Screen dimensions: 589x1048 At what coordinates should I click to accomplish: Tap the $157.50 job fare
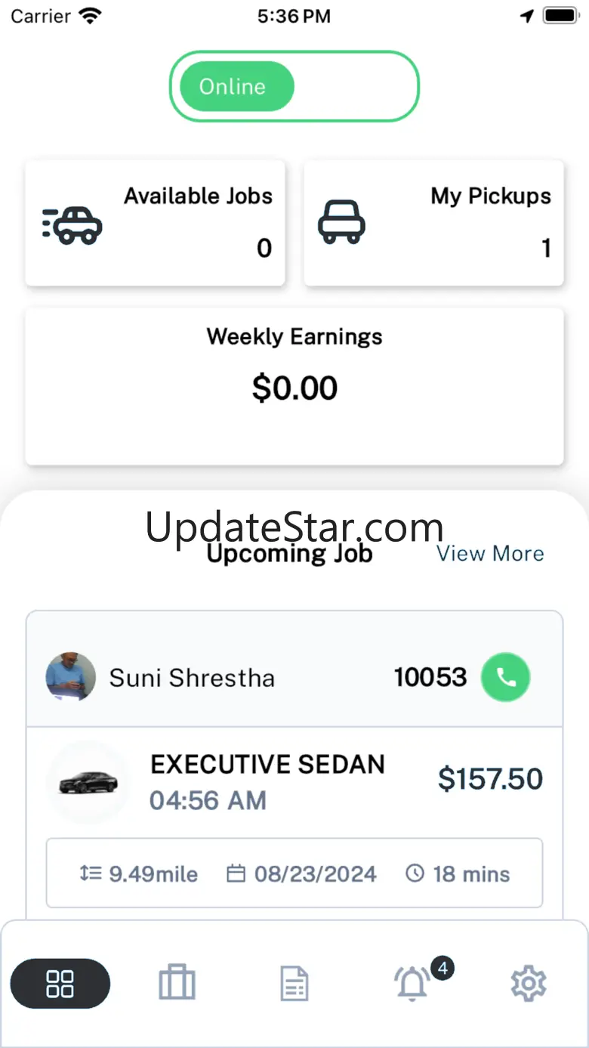490,779
